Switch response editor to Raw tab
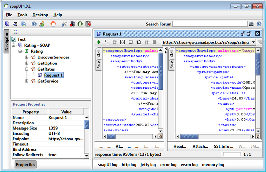The image size is (266, 172). click(x=172, y=65)
